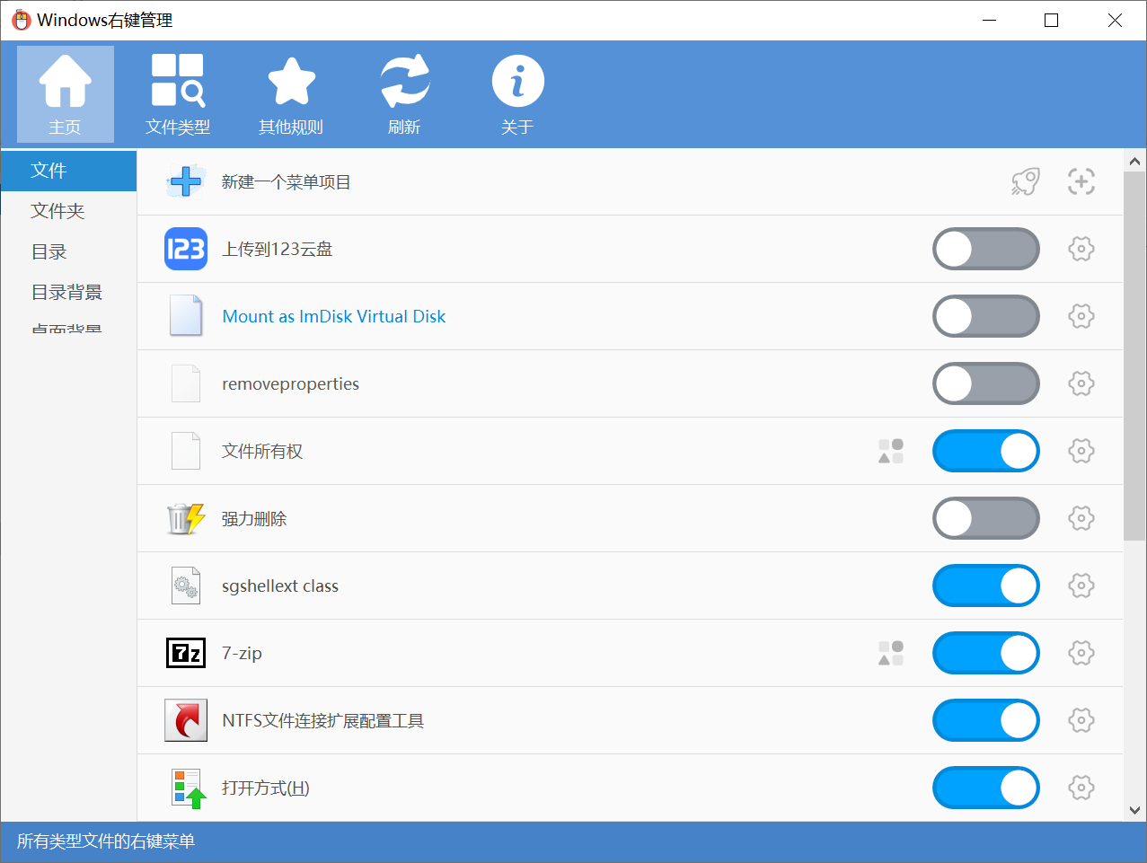Open settings gear for 强力删除

pyautogui.click(x=1081, y=518)
